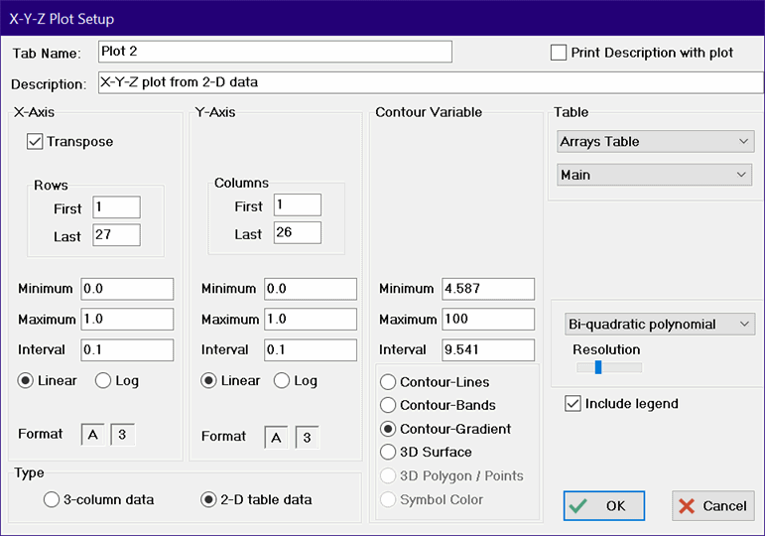Open the Bi-quadratic polynomial dropdown

(x=658, y=325)
